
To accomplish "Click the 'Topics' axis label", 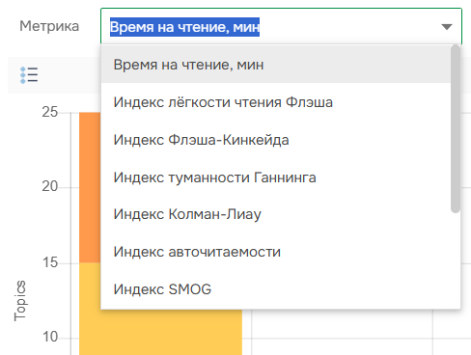I will pyautogui.click(x=20, y=301).
